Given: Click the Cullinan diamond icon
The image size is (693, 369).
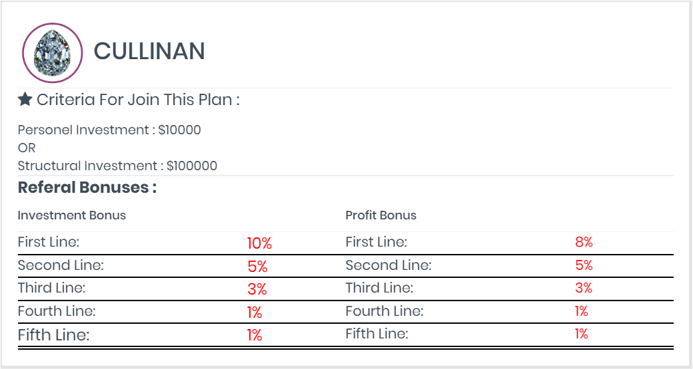Looking at the screenshot, I should click(x=52, y=53).
